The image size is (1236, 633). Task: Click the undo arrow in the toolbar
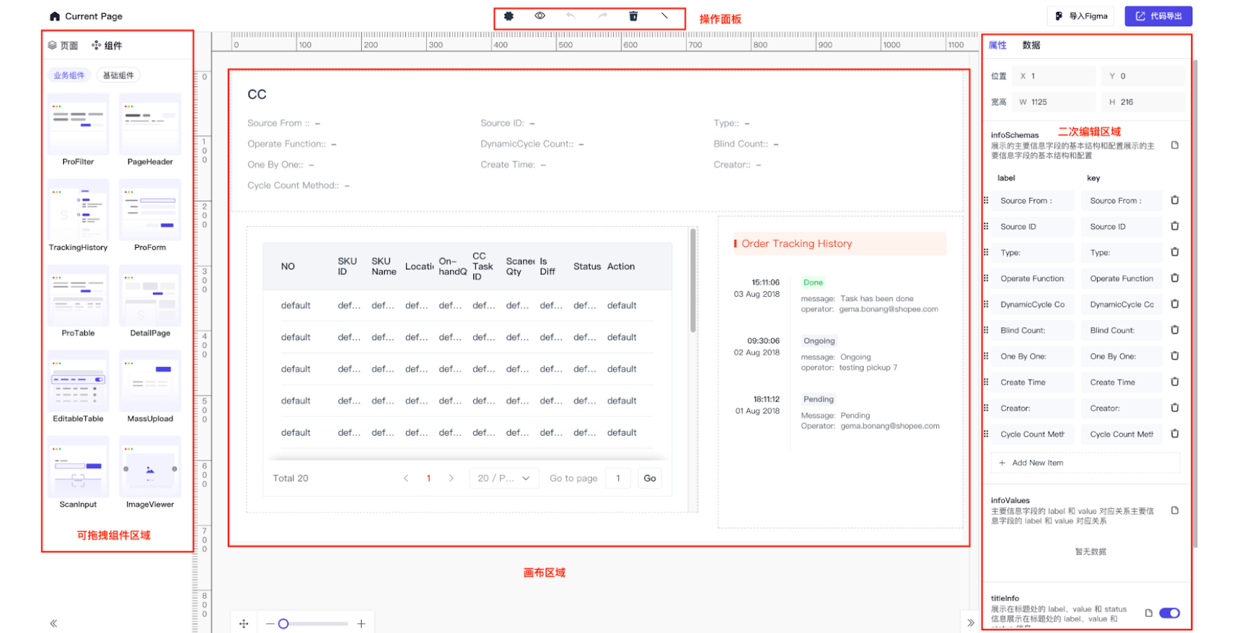(x=570, y=15)
